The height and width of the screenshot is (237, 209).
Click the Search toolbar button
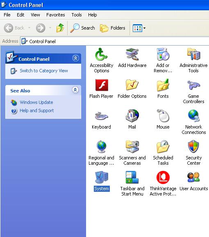[82, 28]
